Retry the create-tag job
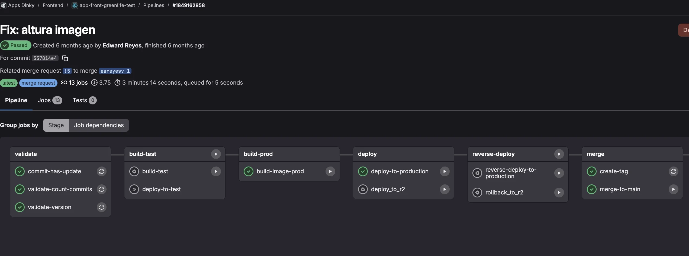Viewport: 689px width, 256px height. (x=674, y=171)
